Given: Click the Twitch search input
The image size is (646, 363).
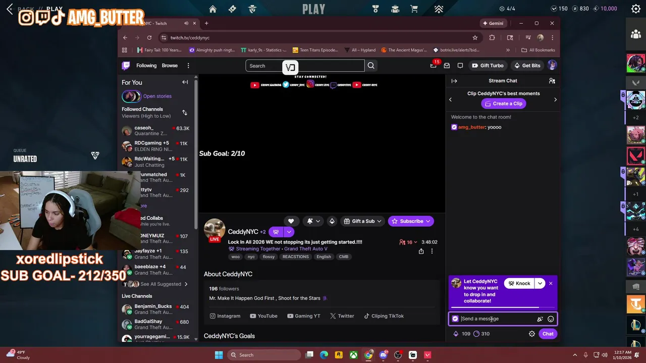Looking at the screenshot, I should click(305, 66).
